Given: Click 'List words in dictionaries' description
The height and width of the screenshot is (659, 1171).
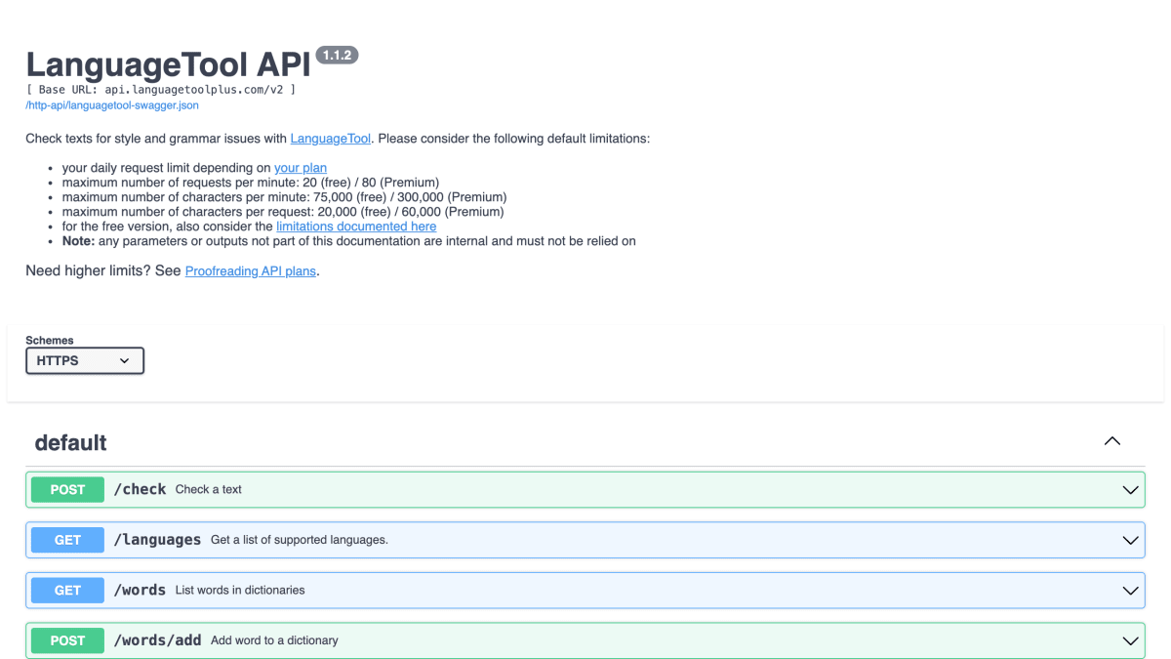Looking at the screenshot, I should point(240,590).
